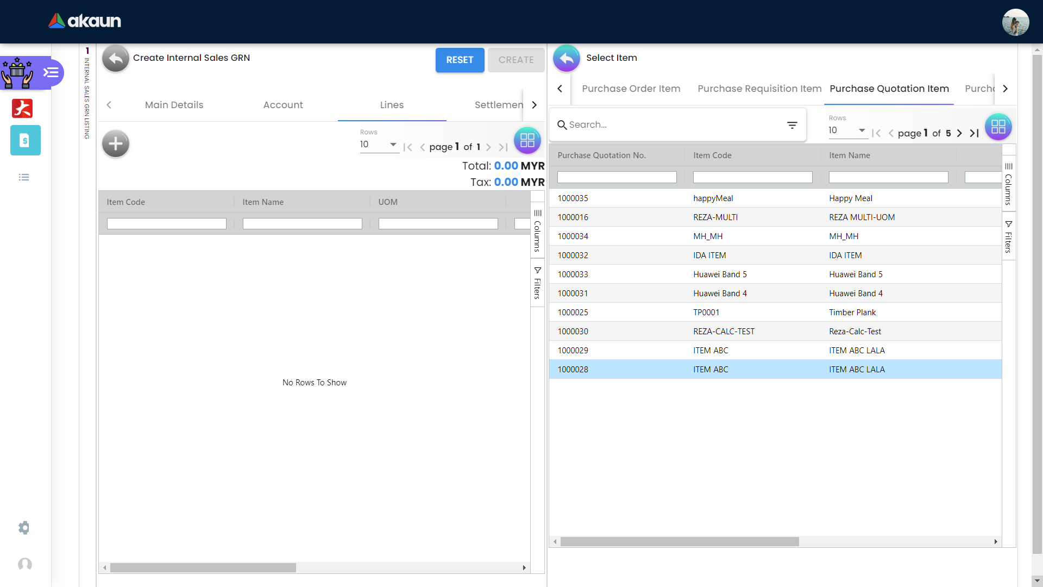
Task: Click back arrow beside Create Internal Sales GRN
Action: (x=116, y=58)
